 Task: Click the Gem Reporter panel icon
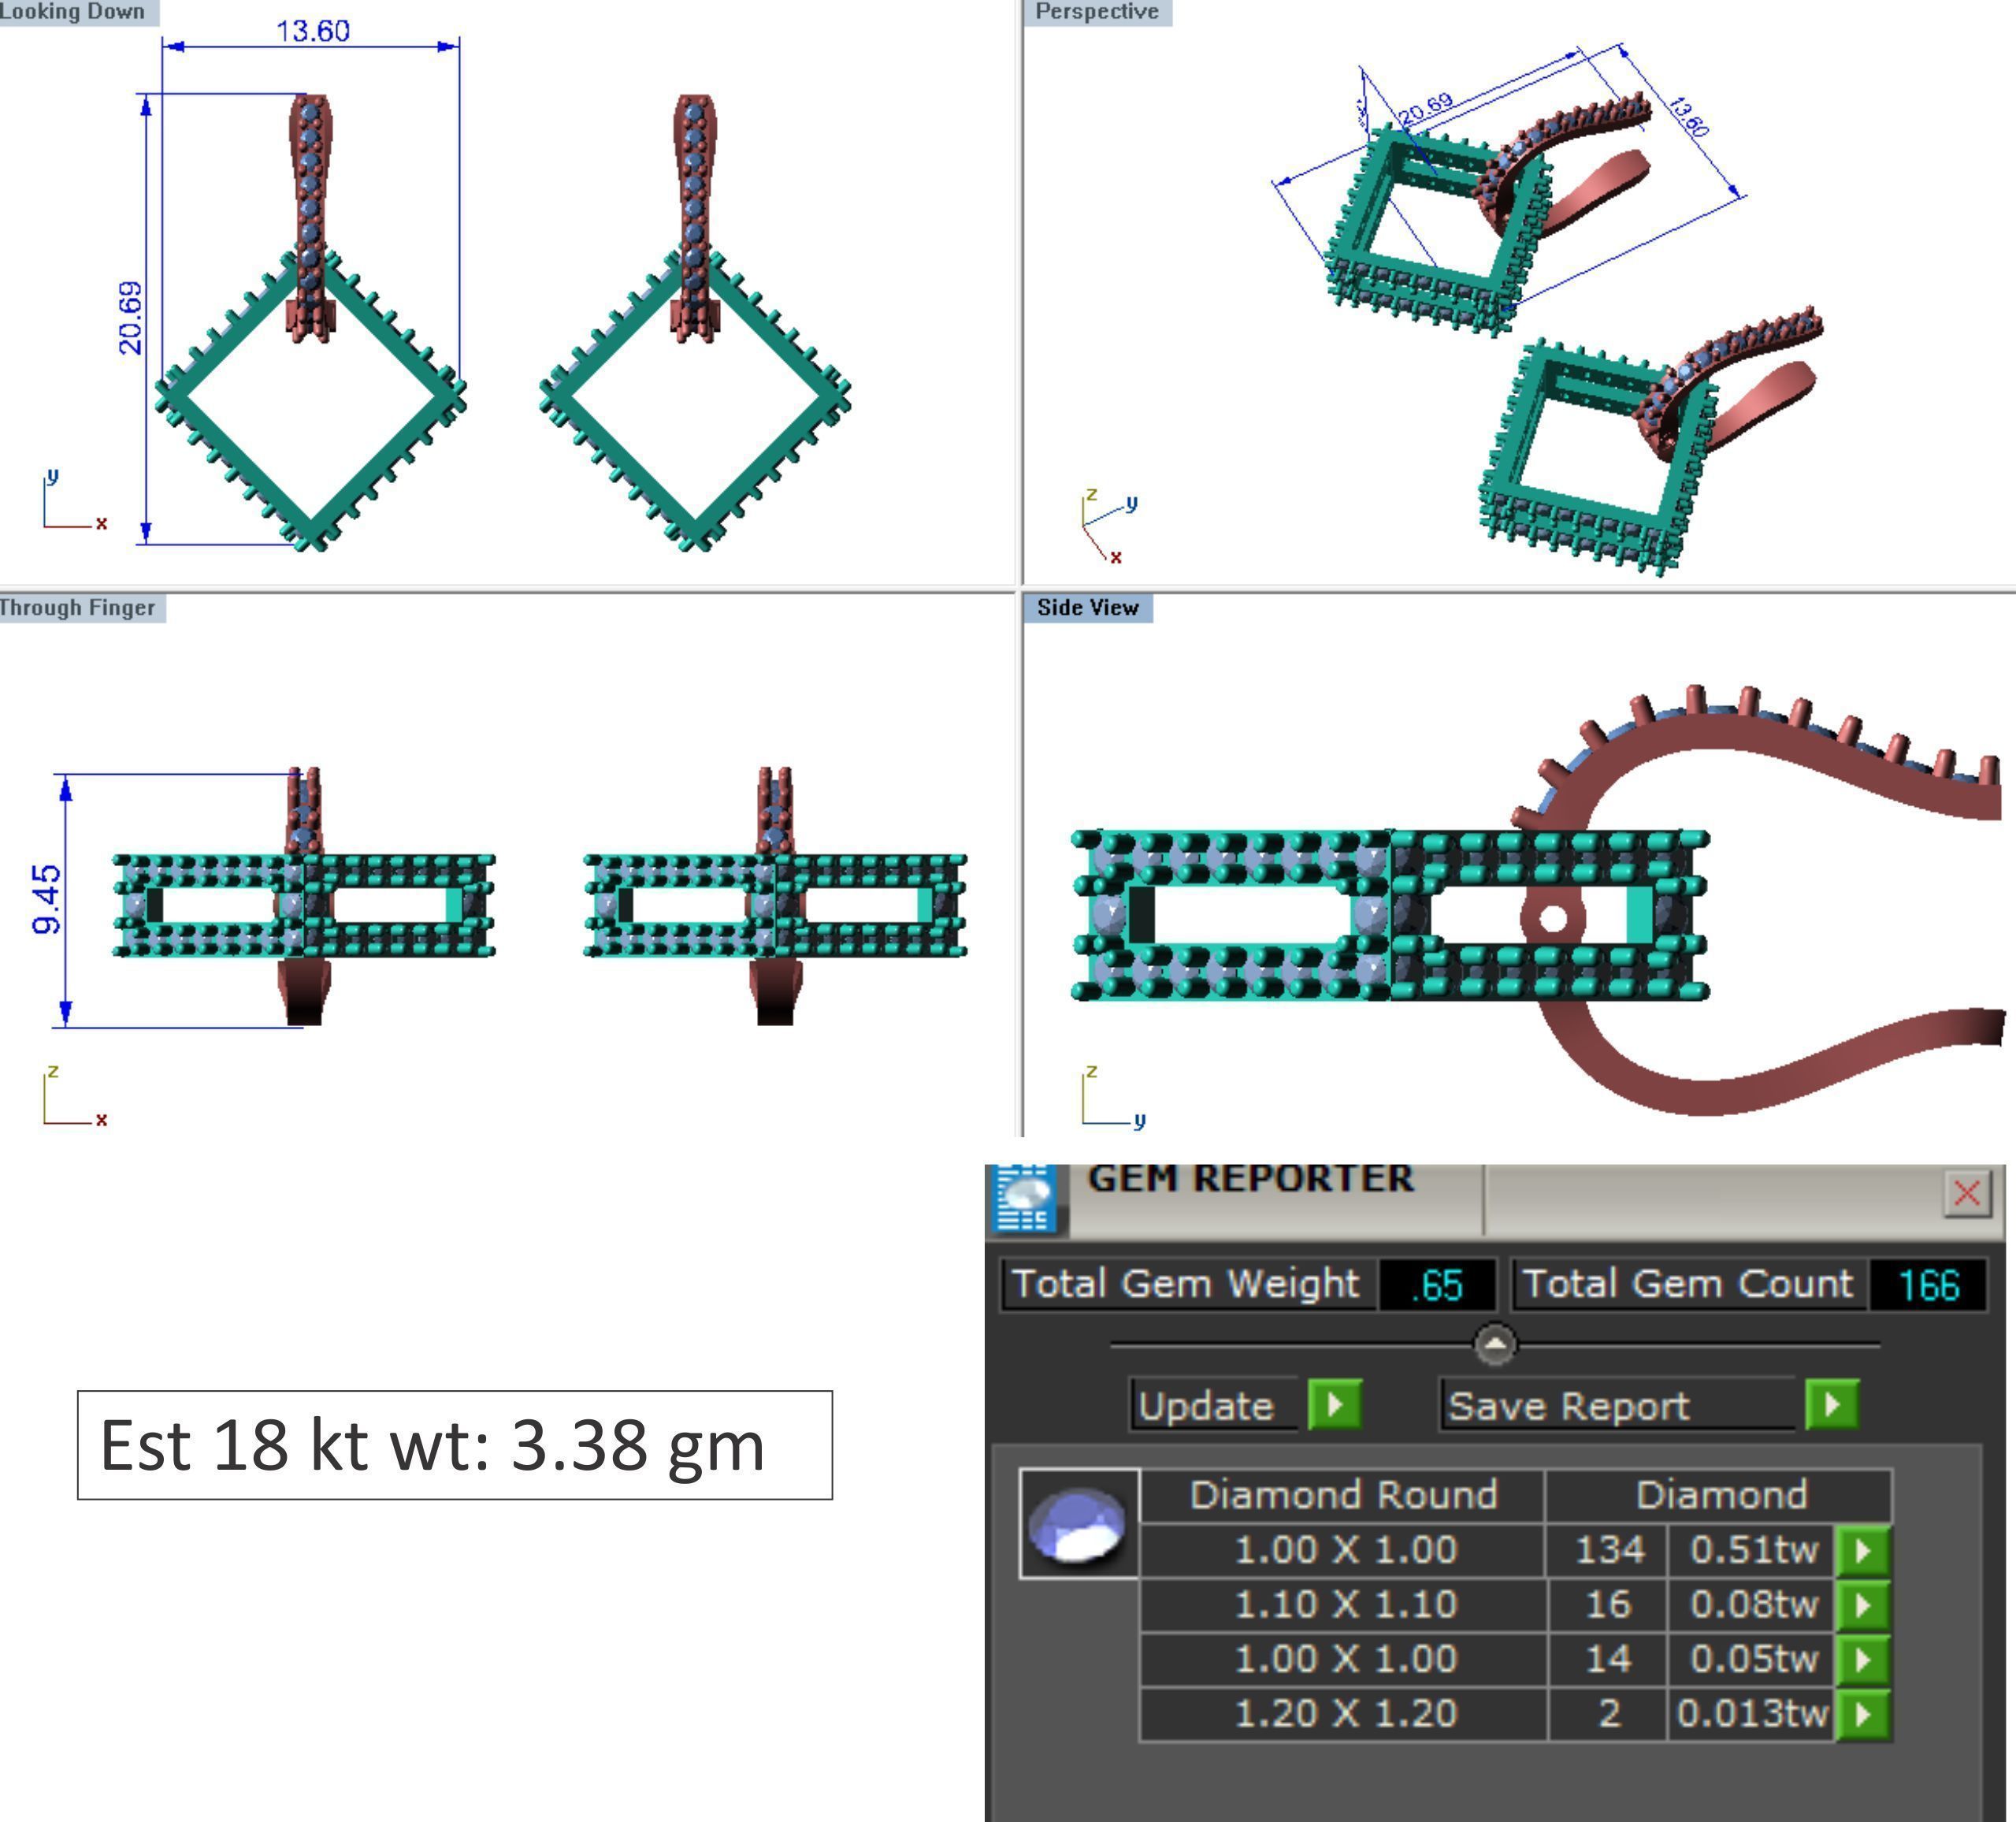[x=1025, y=1198]
